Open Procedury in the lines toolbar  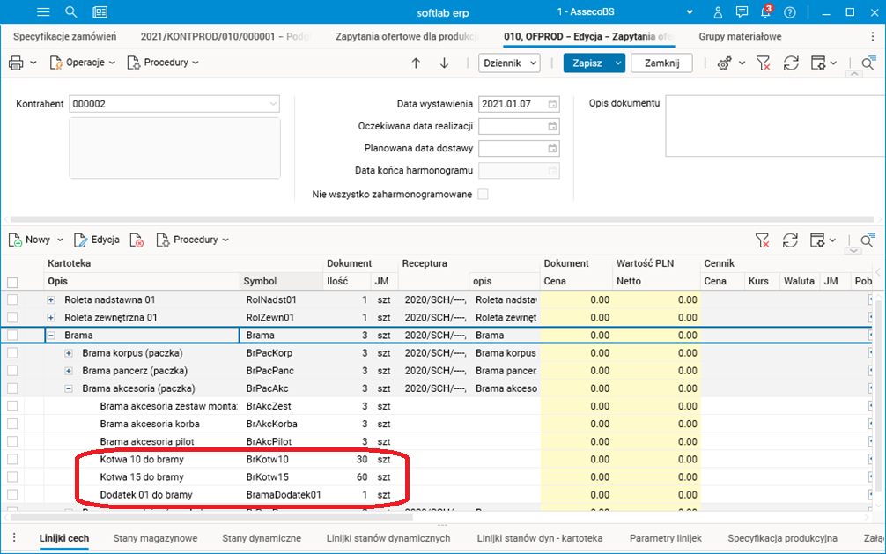pyautogui.click(x=193, y=240)
